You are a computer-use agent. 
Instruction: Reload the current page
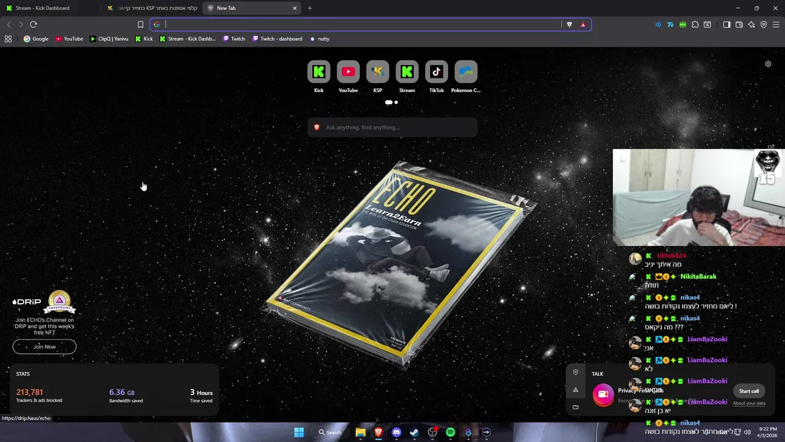pos(33,25)
